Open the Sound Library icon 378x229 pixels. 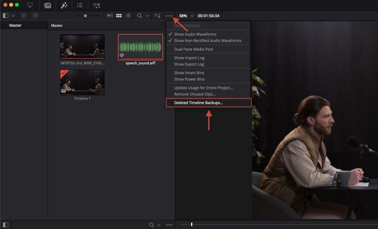[96, 5]
